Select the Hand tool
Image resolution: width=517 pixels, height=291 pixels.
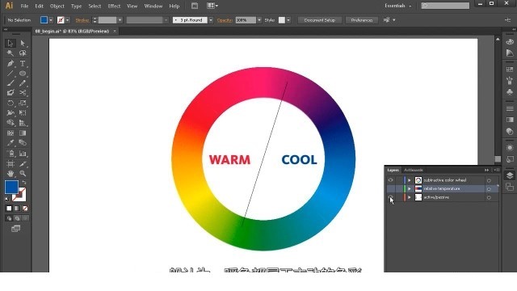(x=11, y=174)
